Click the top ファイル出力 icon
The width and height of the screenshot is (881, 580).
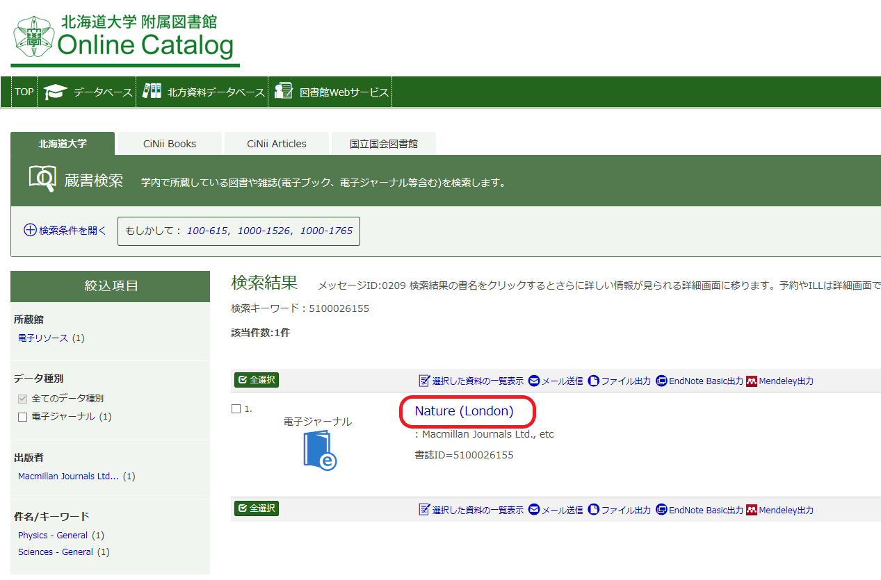[x=593, y=381]
